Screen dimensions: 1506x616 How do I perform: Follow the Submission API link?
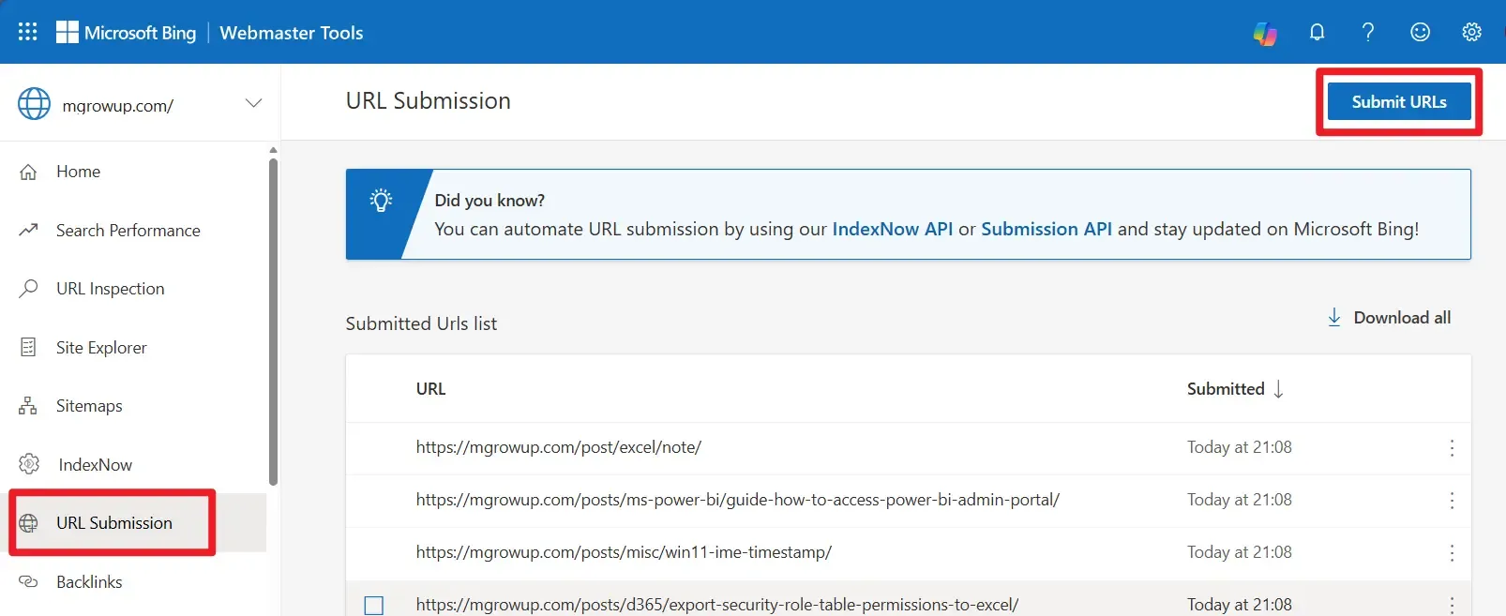tap(1047, 229)
